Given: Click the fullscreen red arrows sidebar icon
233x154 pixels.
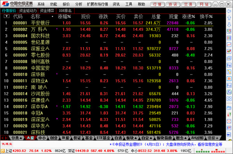Looking at the screenshot, I should [229, 121].
